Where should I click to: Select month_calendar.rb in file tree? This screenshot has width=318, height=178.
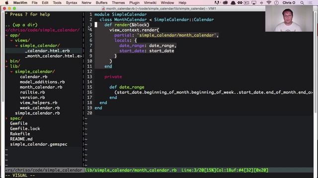click(x=41, y=87)
